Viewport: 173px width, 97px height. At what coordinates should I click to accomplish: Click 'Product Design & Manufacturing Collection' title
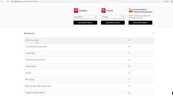point(143,11)
